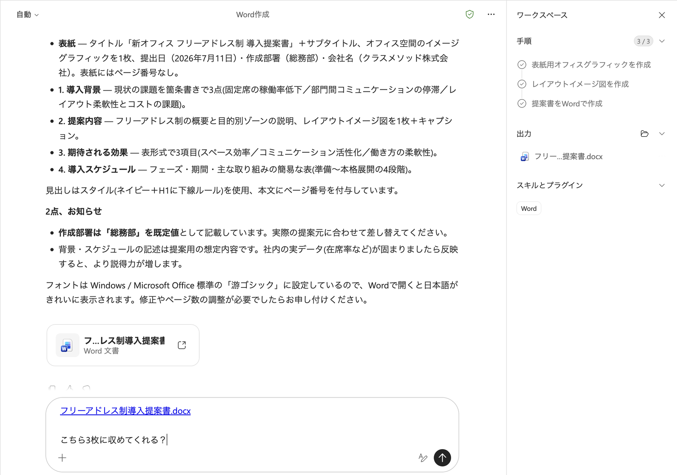Focus the message input text こちら3枚に収めてくれる？
Image resolution: width=677 pixels, height=475 pixels.
[x=113, y=440]
